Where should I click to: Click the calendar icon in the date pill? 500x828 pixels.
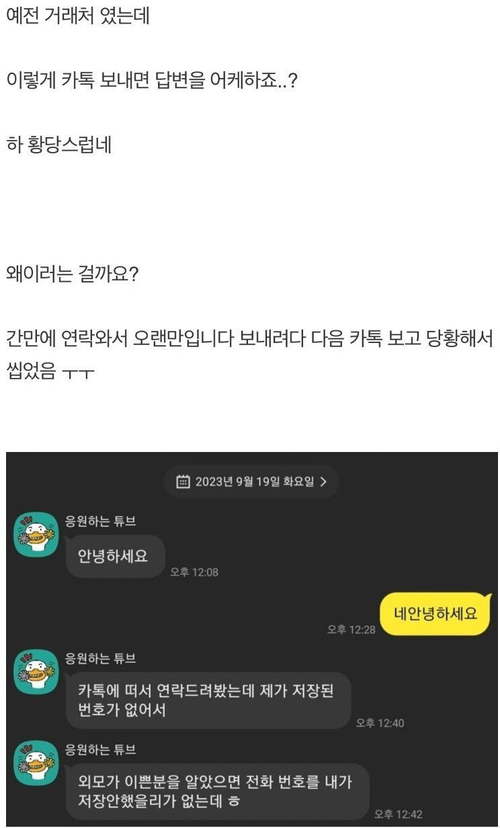coord(183,482)
